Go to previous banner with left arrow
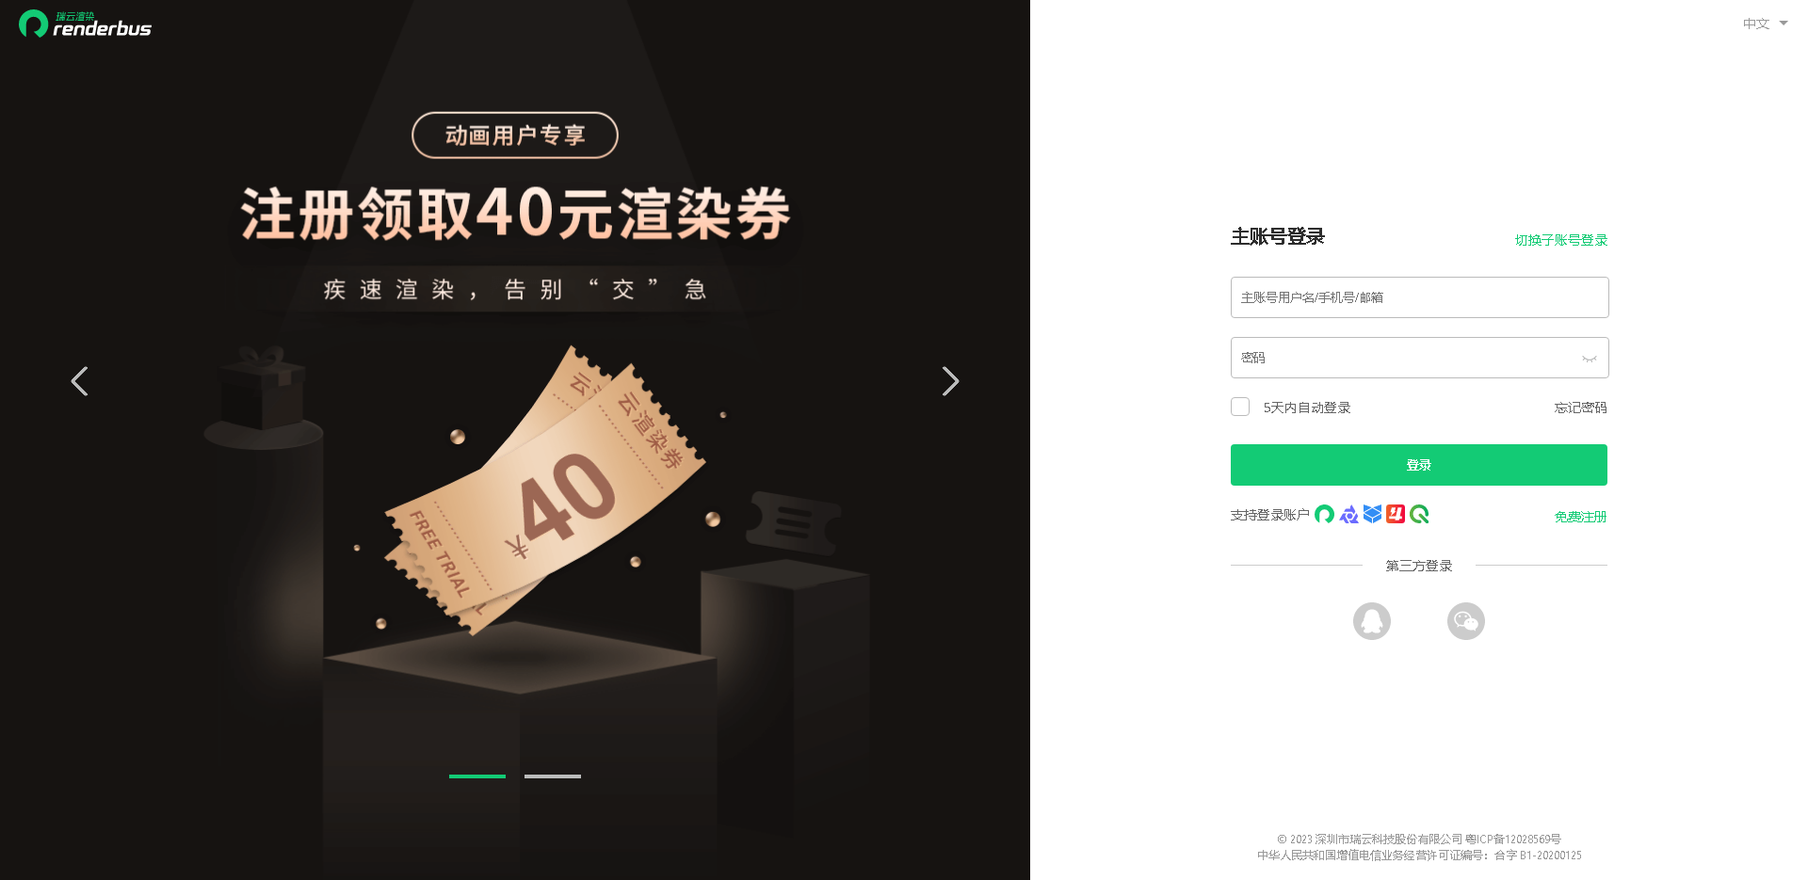This screenshot has width=1808, height=880. click(x=80, y=381)
